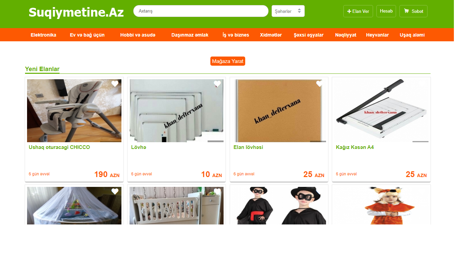
Task: Click the Axtarış search field
Action: click(x=201, y=11)
